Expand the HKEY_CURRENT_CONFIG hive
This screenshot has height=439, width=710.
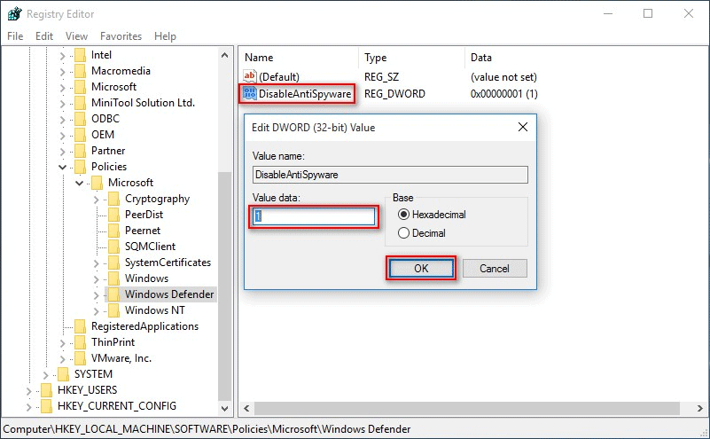[x=29, y=406]
